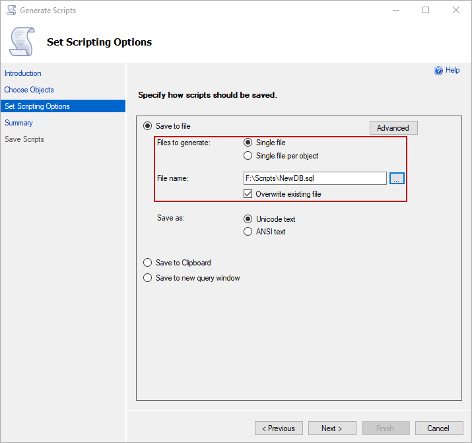Select the Save to file option

(x=147, y=126)
